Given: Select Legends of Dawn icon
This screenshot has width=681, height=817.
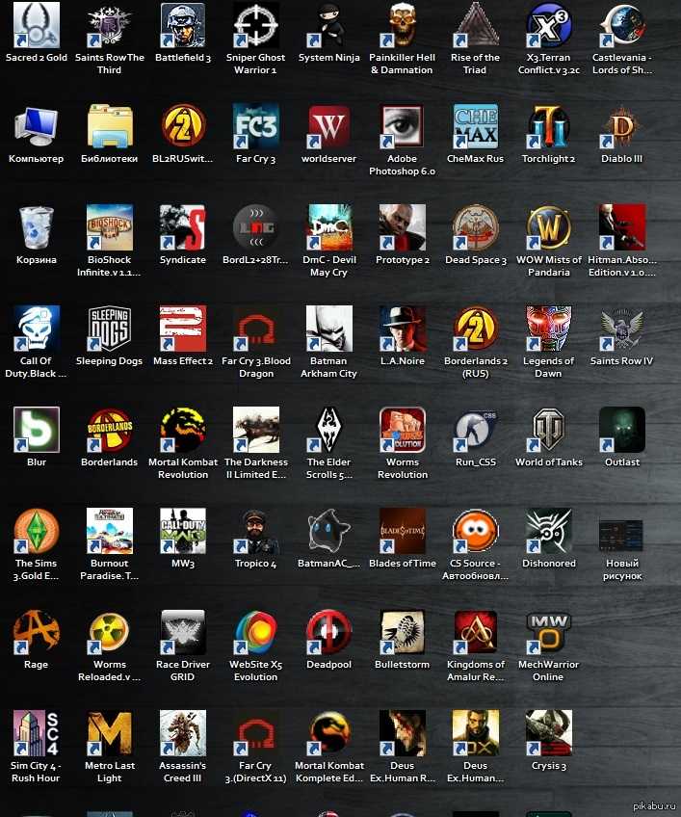Looking at the screenshot, I should click(x=549, y=329).
